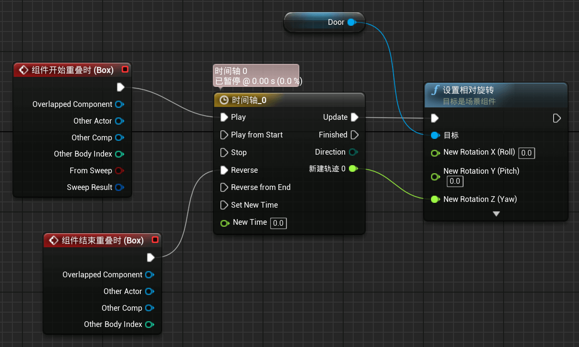This screenshot has width=579, height=347.
Task: Click the timeline Stop input pin
Action: (224, 152)
